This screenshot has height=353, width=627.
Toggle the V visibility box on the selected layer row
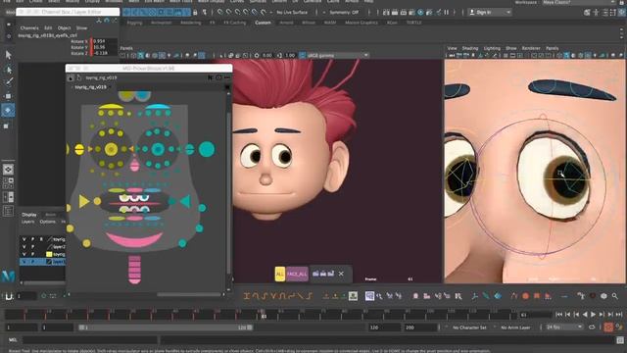[24, 262]
